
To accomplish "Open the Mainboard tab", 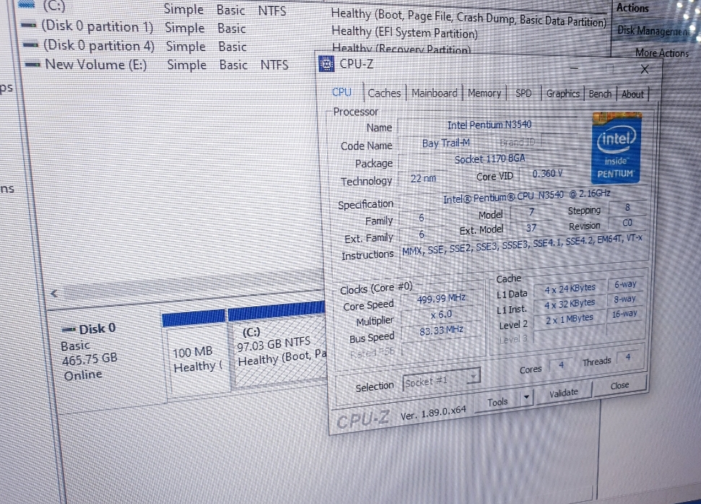I will [x=435, y=93].
